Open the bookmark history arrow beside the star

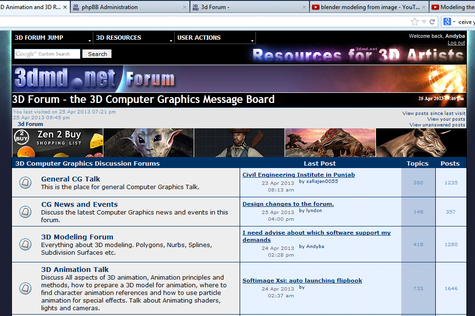[x=424, y=22]
